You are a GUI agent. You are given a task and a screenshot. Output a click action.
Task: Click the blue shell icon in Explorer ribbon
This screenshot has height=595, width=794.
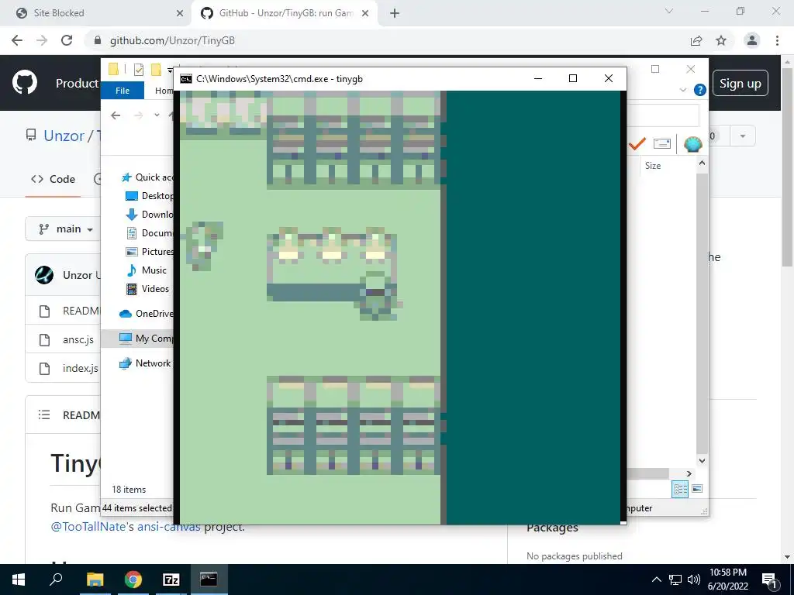pyautogui.click(x=692, y=144)
